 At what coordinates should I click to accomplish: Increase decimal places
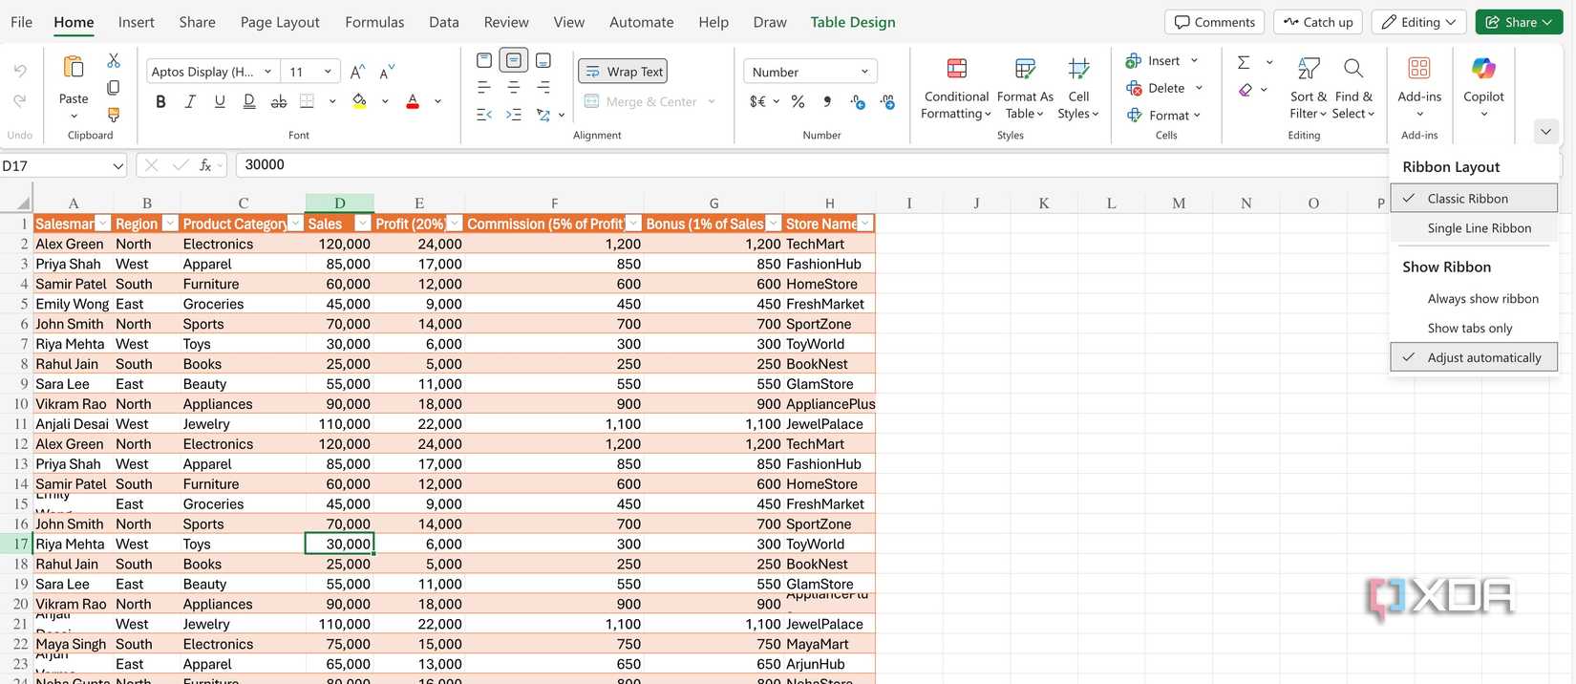pyautogui.click(x=858, y=101)
